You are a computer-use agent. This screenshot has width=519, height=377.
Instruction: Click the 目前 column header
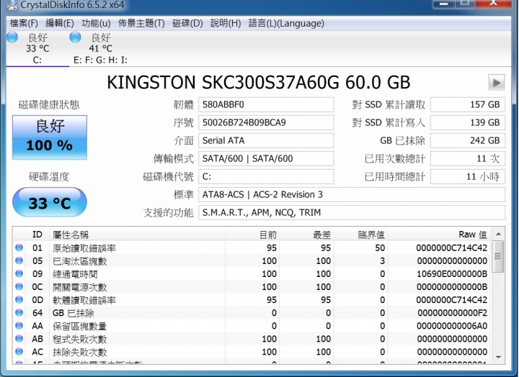tap(252, 235)
